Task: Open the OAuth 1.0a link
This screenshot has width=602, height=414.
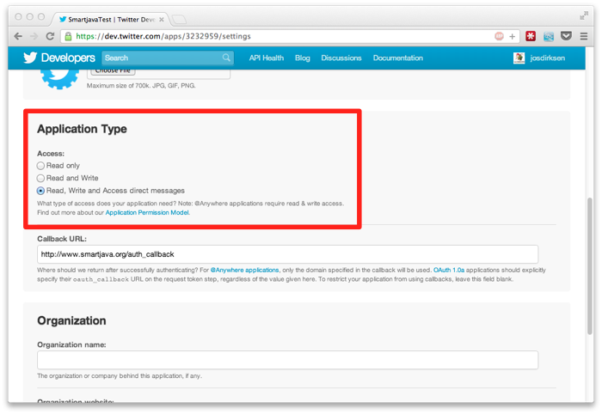Action: [449, 271]
